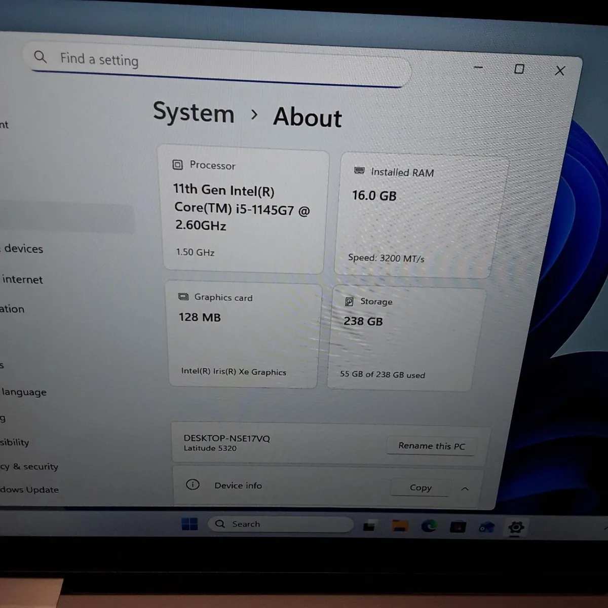Click the Speed: 3200 MT/s text
608x608 pixels.
click(386, 258)
